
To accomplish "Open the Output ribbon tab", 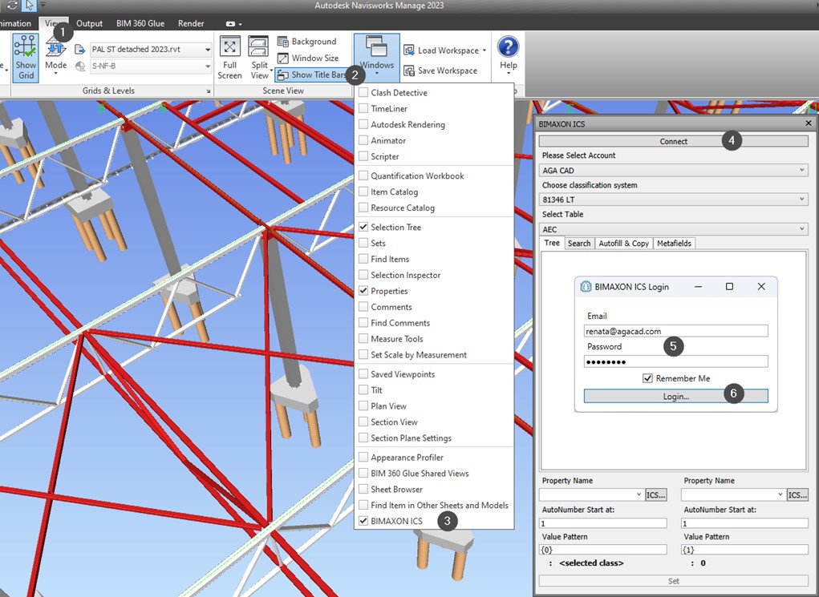I will 89,23.
